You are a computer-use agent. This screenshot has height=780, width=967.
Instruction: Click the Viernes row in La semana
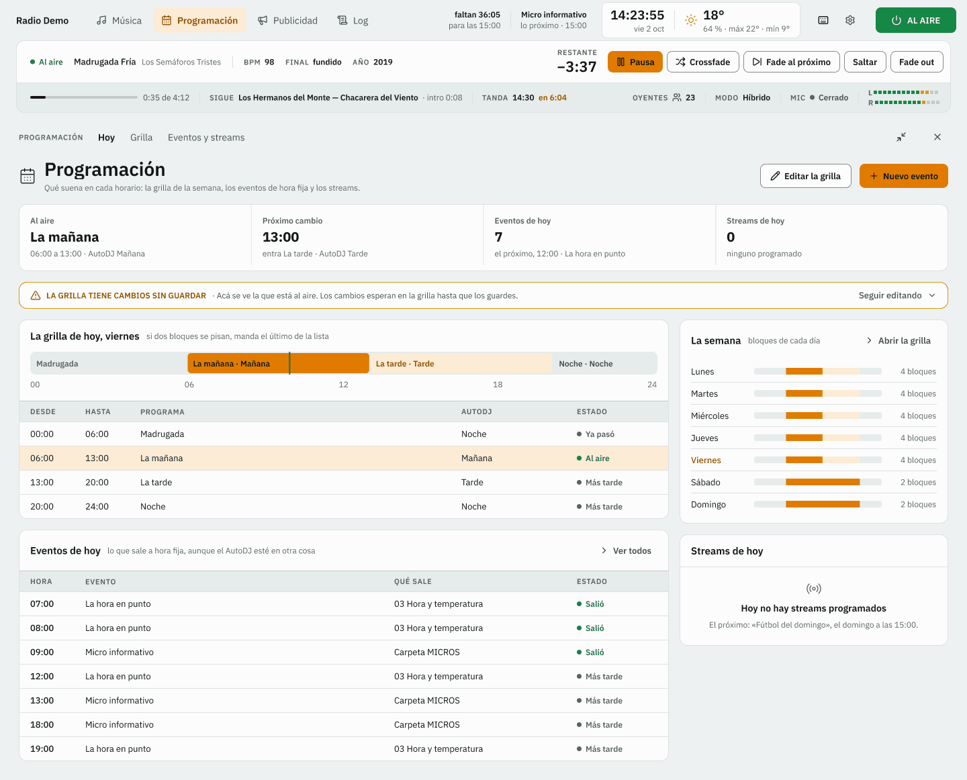point(813,460)
